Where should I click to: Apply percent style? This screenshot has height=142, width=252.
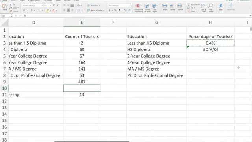[x=115, y=10]
